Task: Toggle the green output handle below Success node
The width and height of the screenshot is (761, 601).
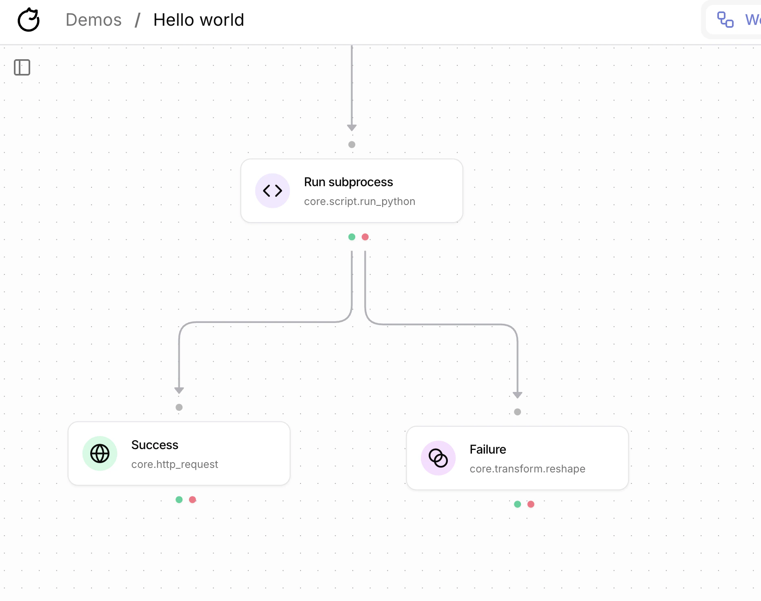Action: click(179, 499)
